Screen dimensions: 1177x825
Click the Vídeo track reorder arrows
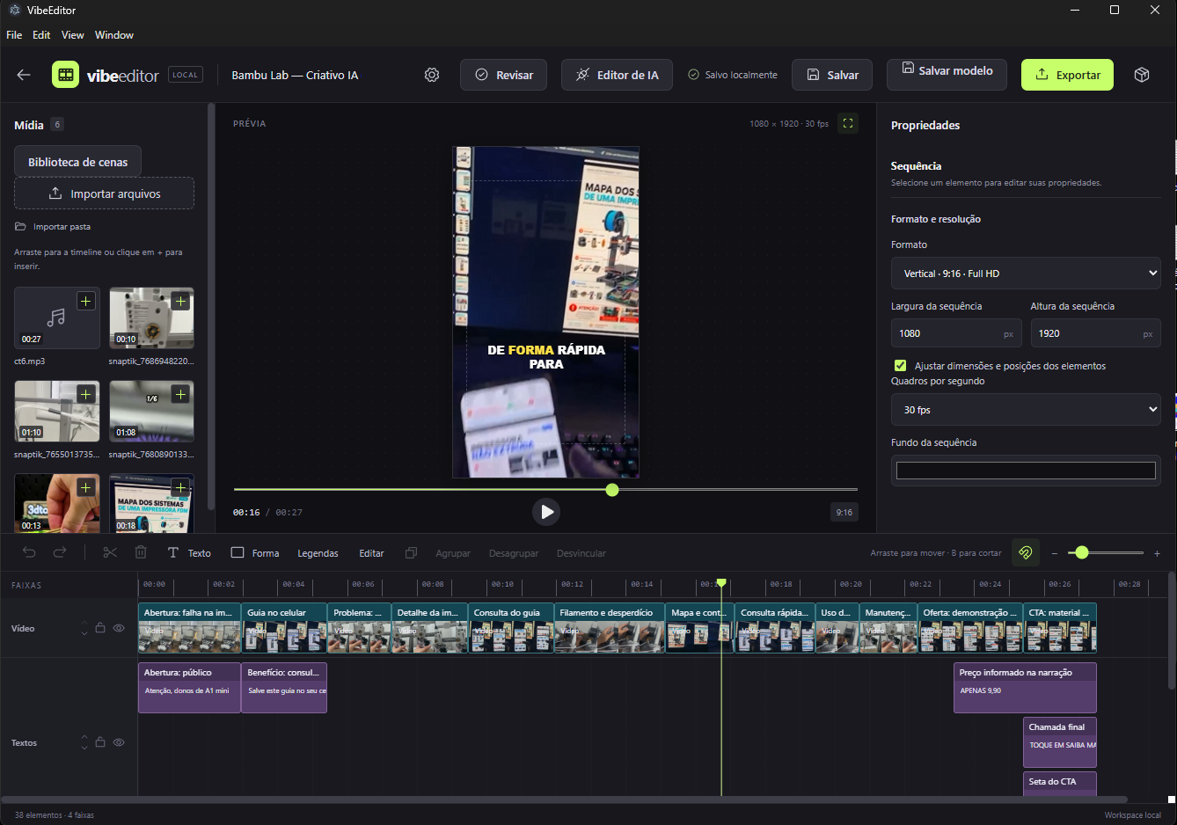[84, 628]
